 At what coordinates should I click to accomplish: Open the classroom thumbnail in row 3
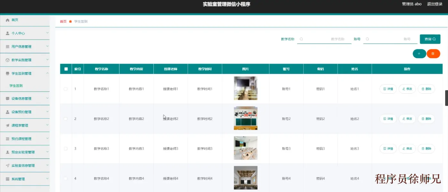pos(246,148)
